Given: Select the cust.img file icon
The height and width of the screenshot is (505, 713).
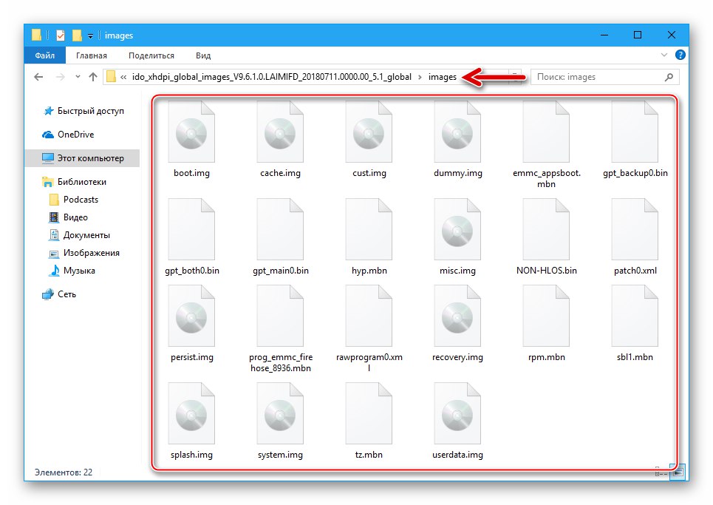Looking at the screenshot, I should coord(369,132).
